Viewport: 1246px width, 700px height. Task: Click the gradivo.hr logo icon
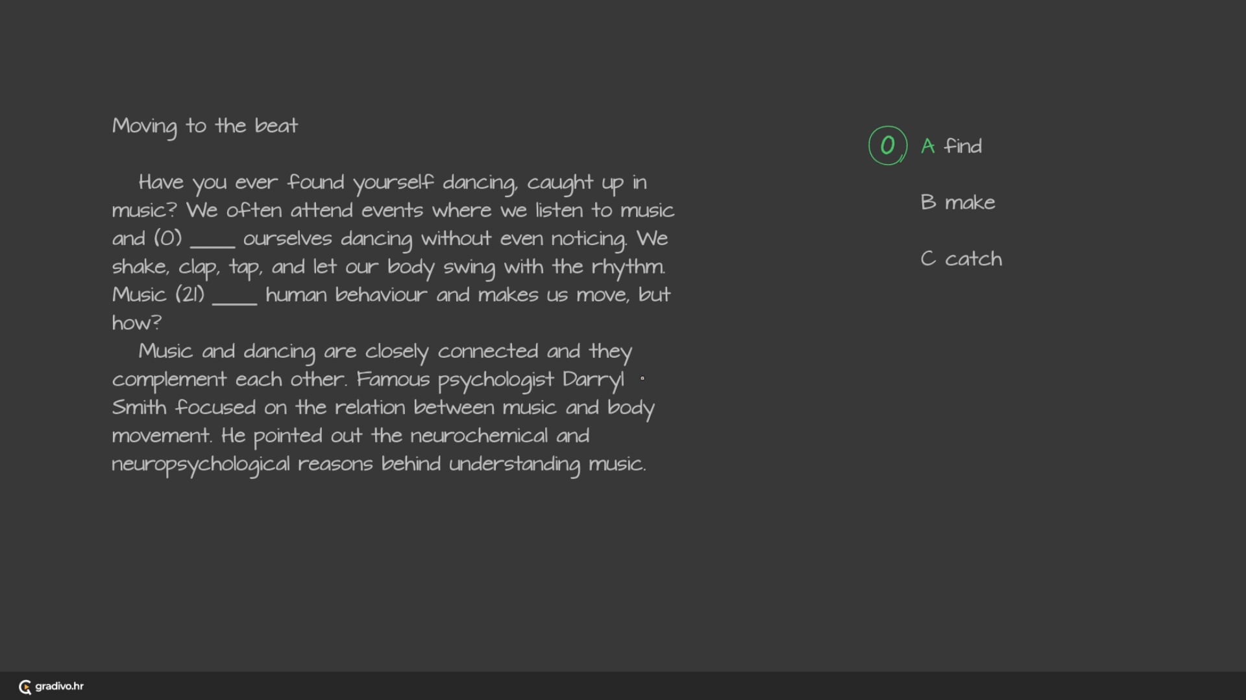click(25, 687)
